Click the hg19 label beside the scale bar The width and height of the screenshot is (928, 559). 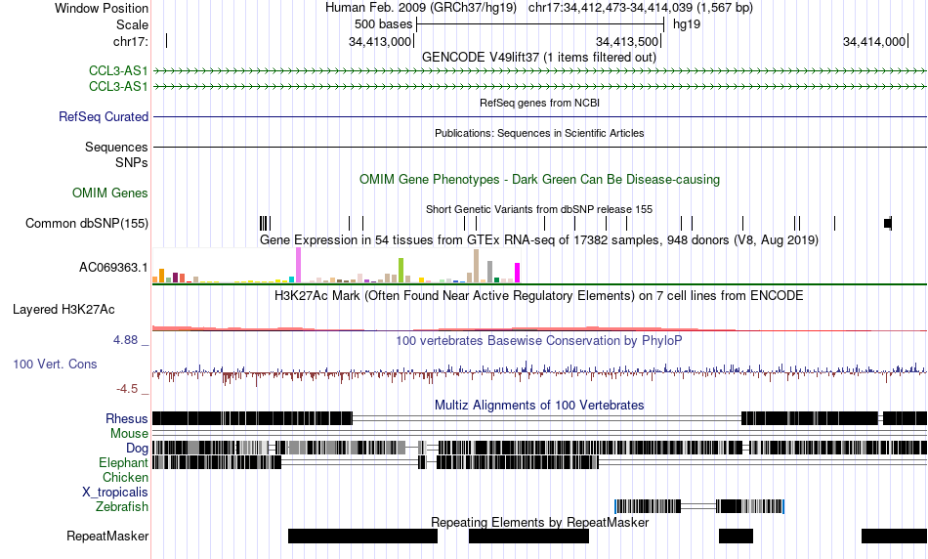click(x=687, y=24)
